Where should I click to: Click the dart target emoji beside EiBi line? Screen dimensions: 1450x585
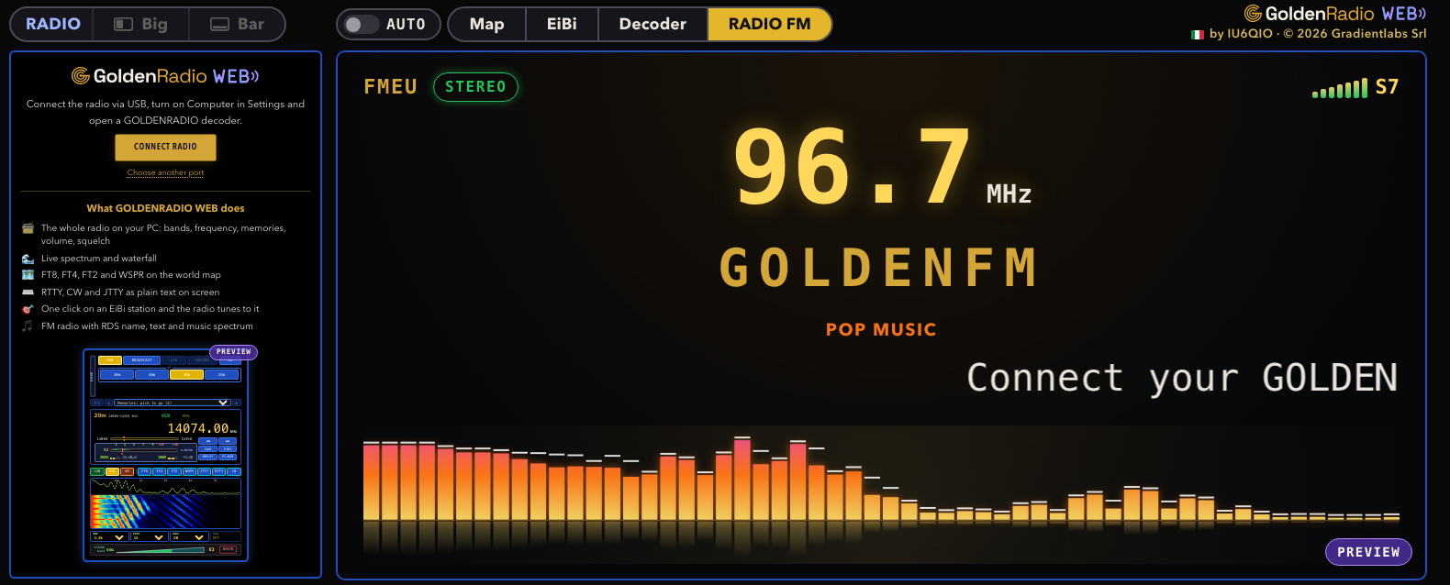28,309
